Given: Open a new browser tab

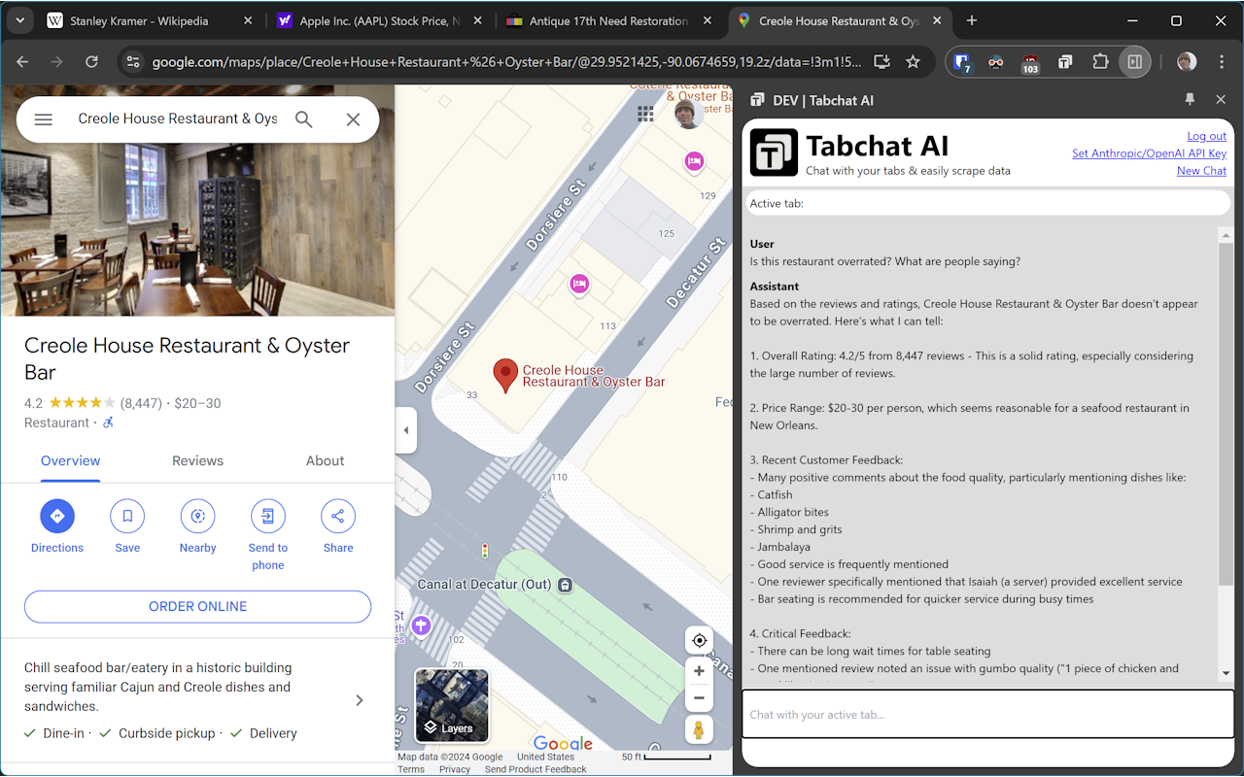Looking at the screenshot, I should [972, 20].
